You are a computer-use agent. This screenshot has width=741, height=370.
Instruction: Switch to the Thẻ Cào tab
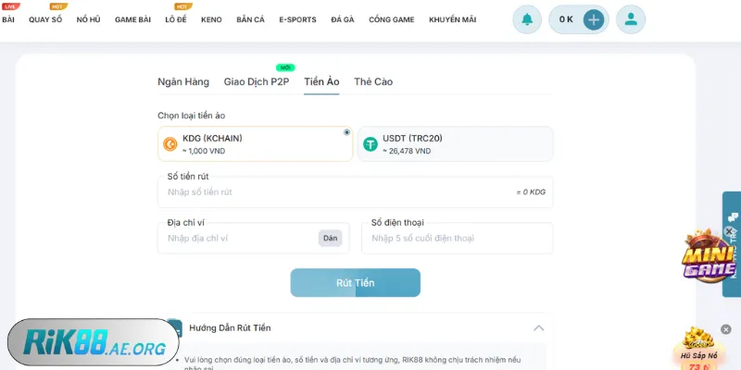click(373, 82)
